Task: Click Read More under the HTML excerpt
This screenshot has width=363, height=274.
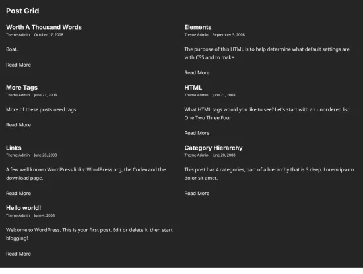Action: click(x=197, y=133)
